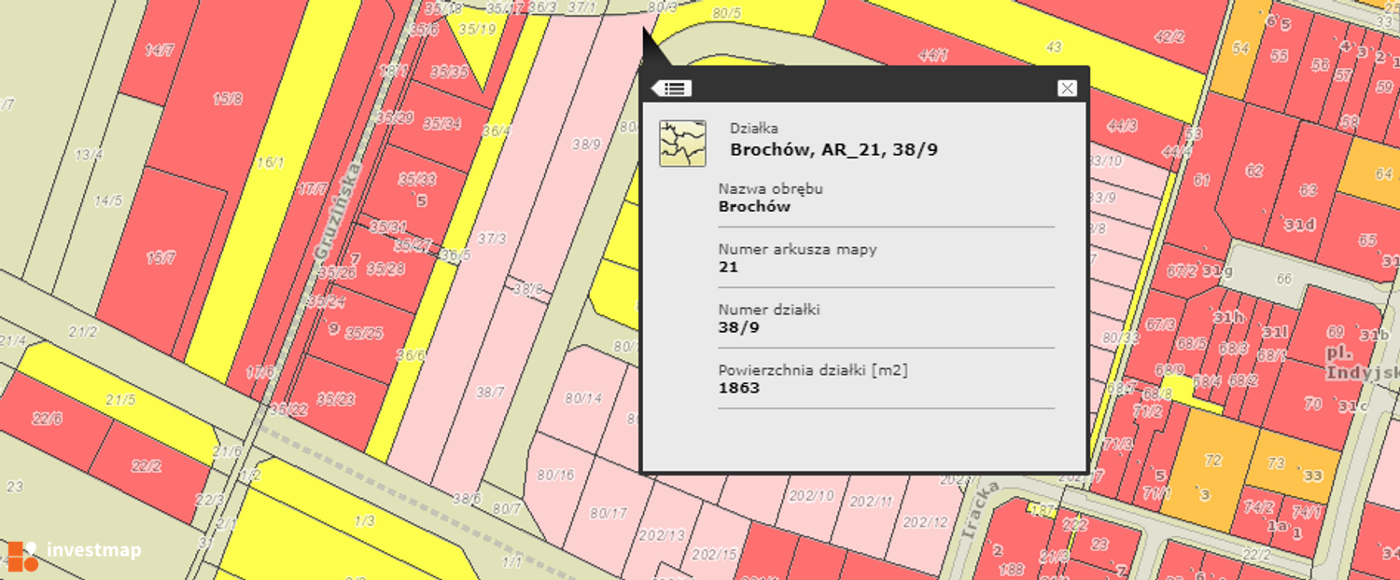Click yellow parcel 43

click(x=1054, y=47)
